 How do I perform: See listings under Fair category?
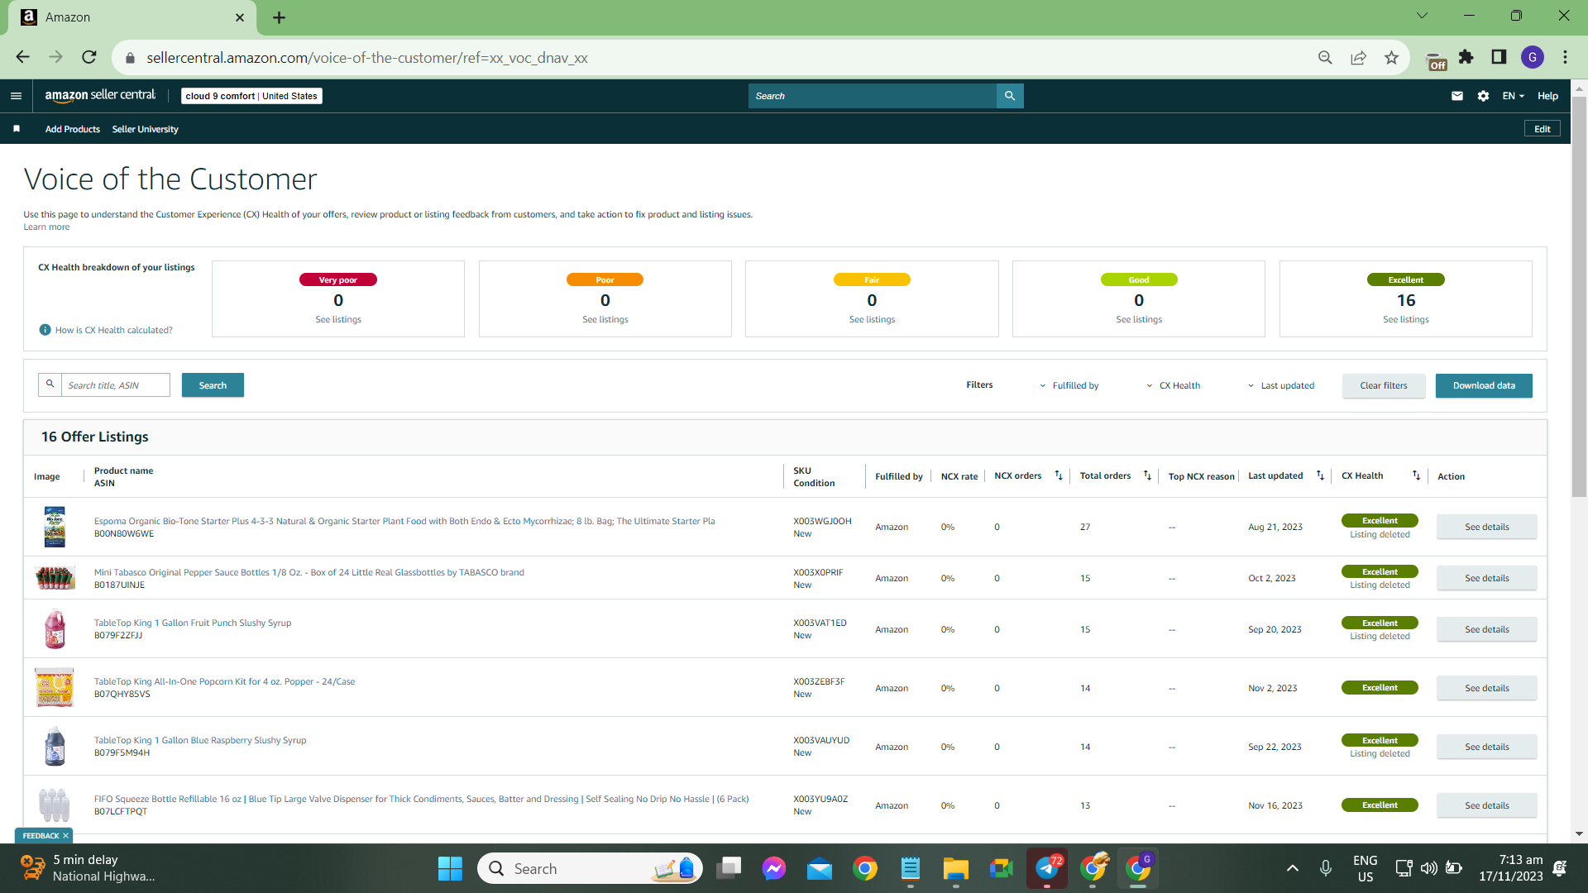pyautogui.click(x=873, y=320)
